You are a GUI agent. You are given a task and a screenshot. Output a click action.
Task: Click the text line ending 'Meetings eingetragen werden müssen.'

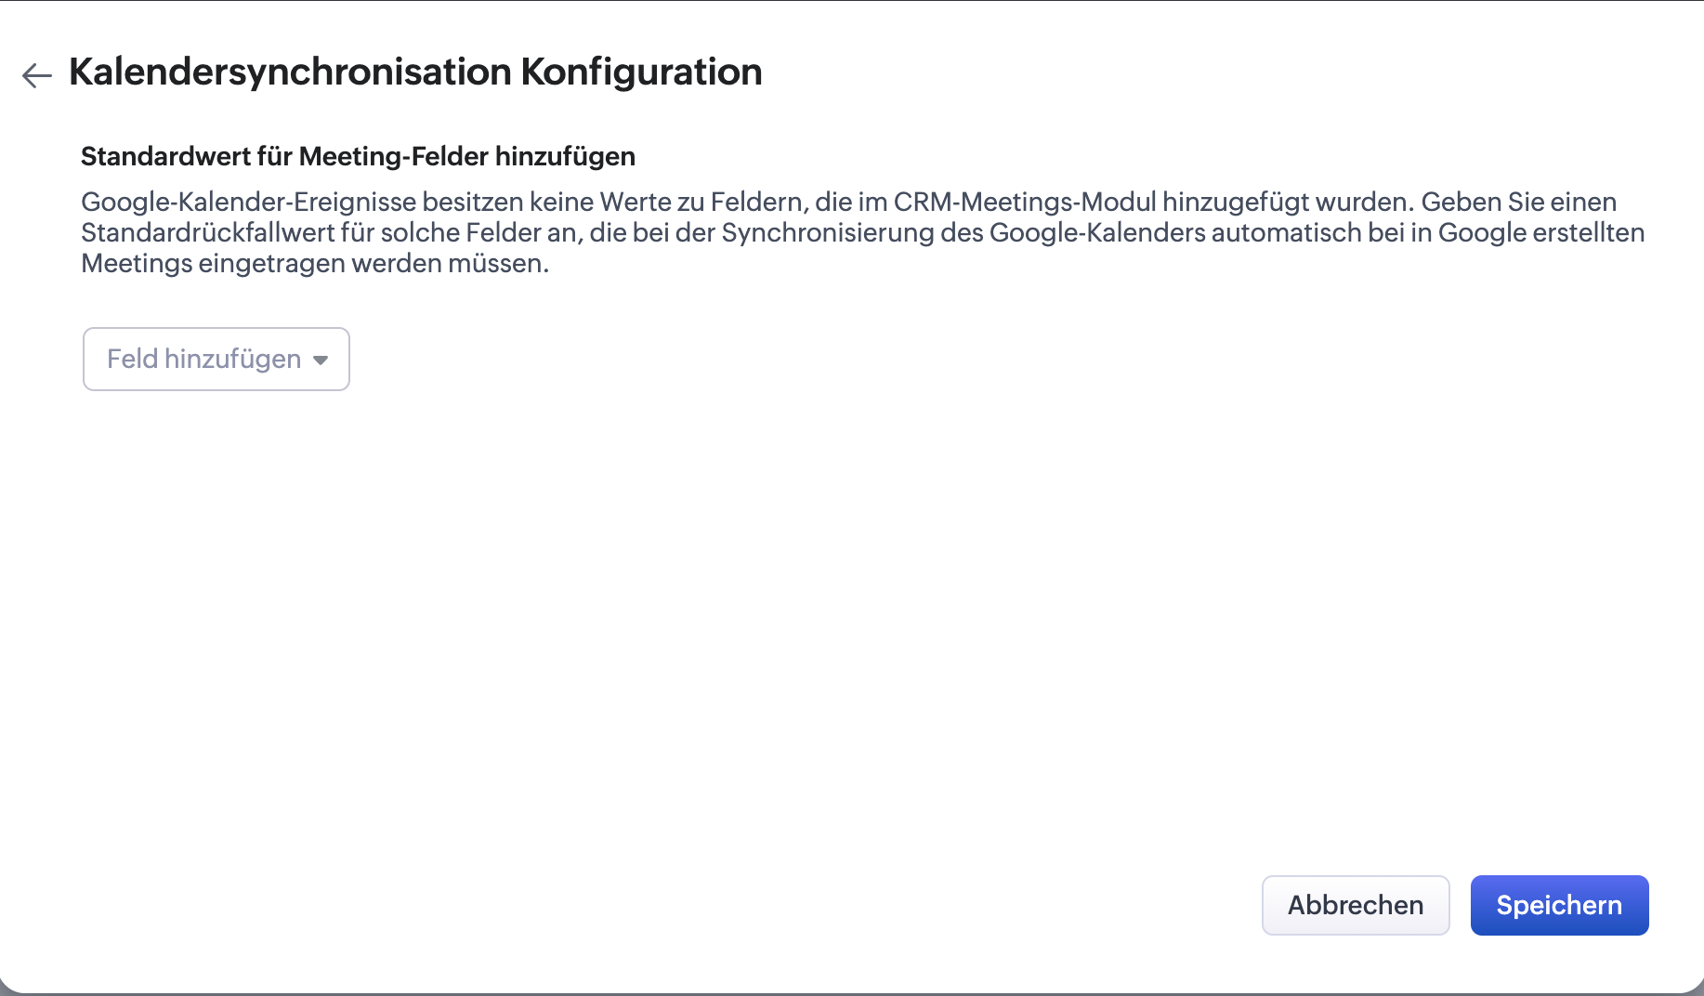coord(315,264)
